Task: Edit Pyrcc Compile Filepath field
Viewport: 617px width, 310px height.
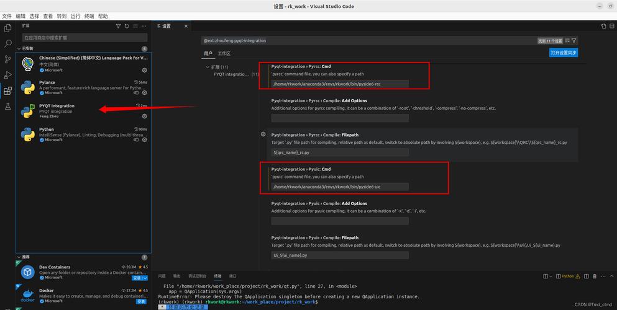Action: (x=340, y=153)
